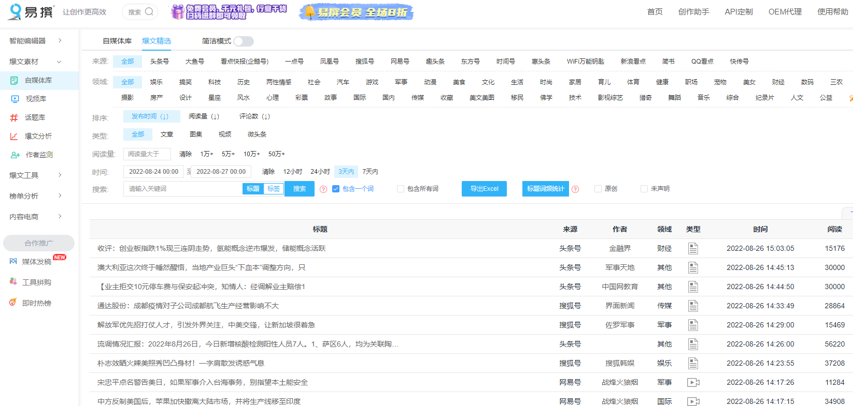Click article icon in 朴志效 row
853x406 pixels.
click(693, 363)
